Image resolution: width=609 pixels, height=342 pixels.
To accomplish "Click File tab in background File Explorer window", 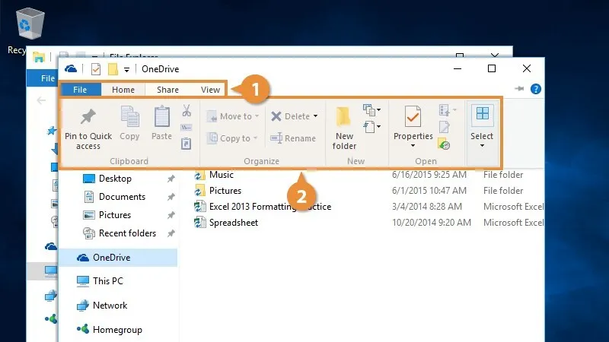I will (43, 78).
